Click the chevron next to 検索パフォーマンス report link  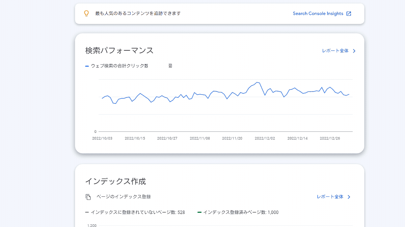click(354, 51)
